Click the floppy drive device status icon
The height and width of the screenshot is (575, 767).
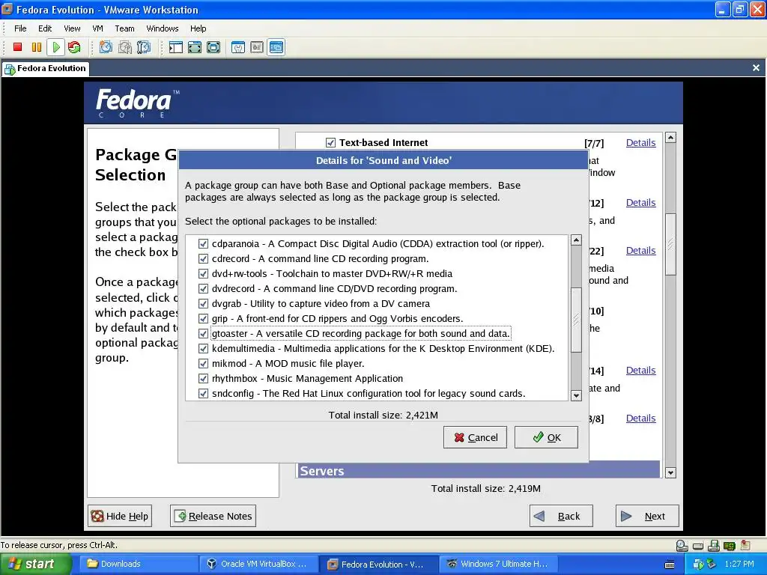point(714,545)
